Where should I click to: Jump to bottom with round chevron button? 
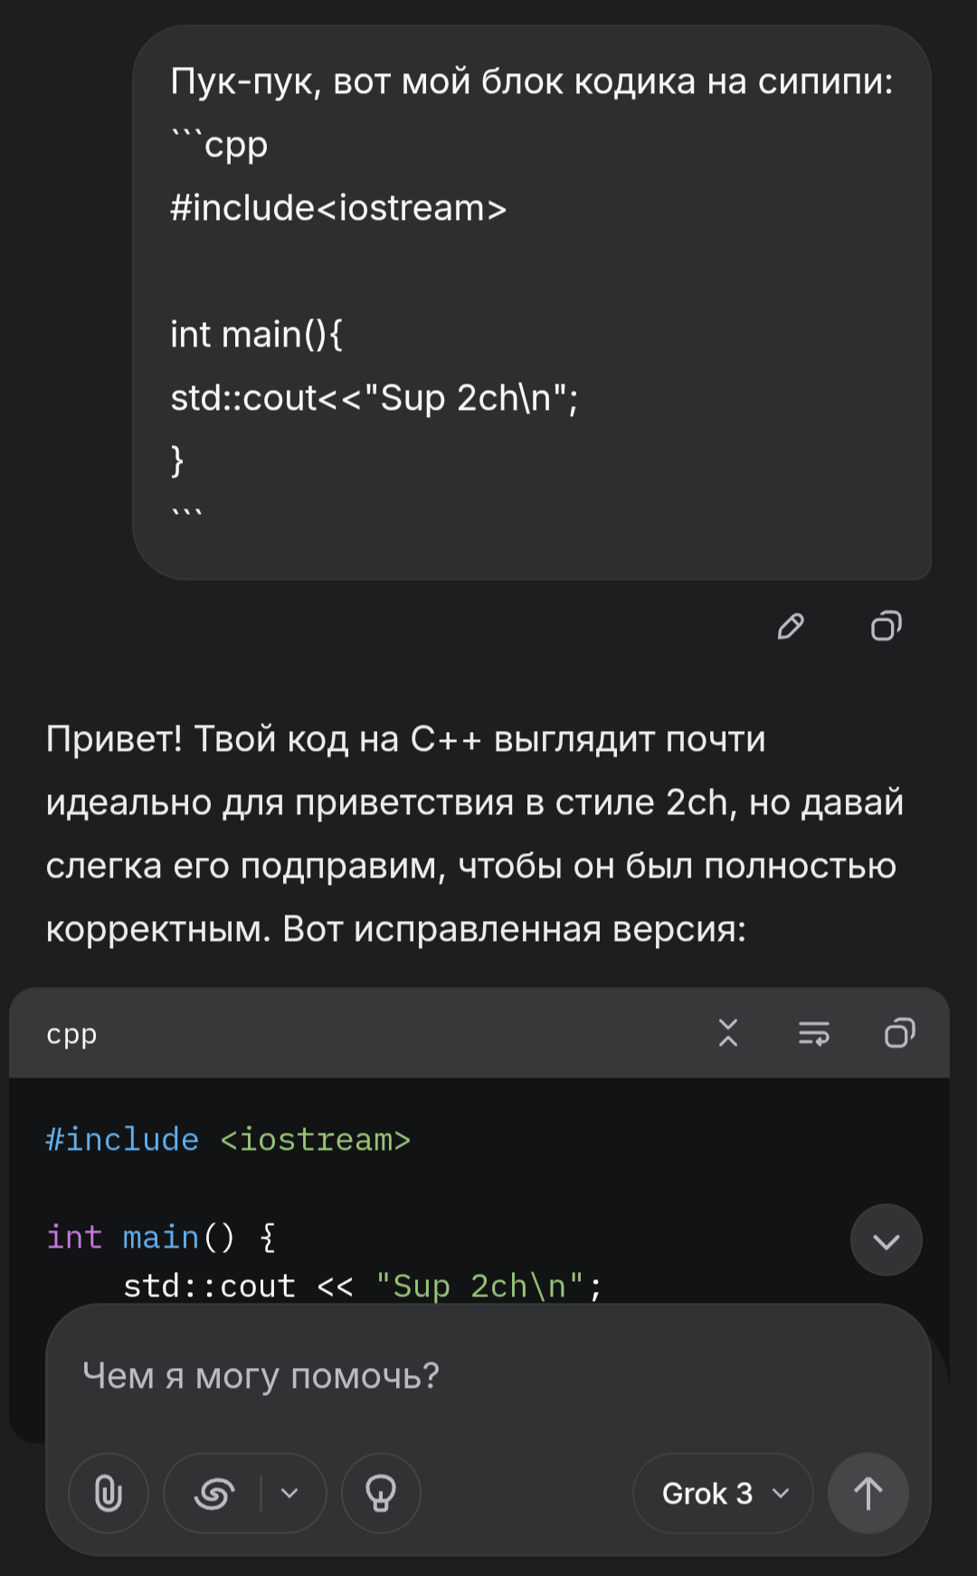[x=887, y=1240]
